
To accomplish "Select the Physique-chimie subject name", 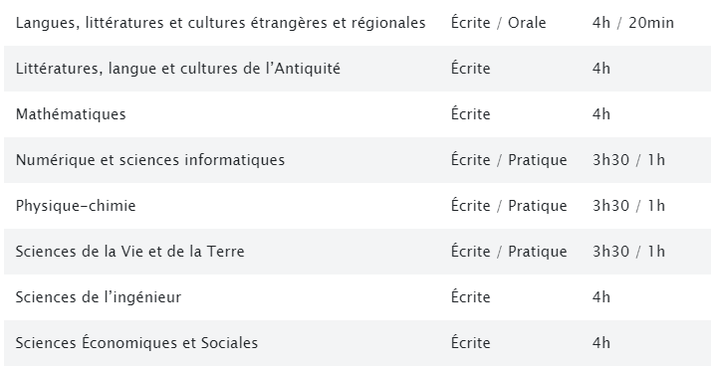I will click(x=76, y=206).
